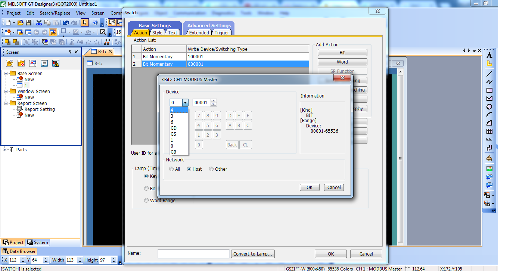Click the Screen Preview icon with magnifier
Image resolution: width=510 pixels, height=272 pixels.
102,32
